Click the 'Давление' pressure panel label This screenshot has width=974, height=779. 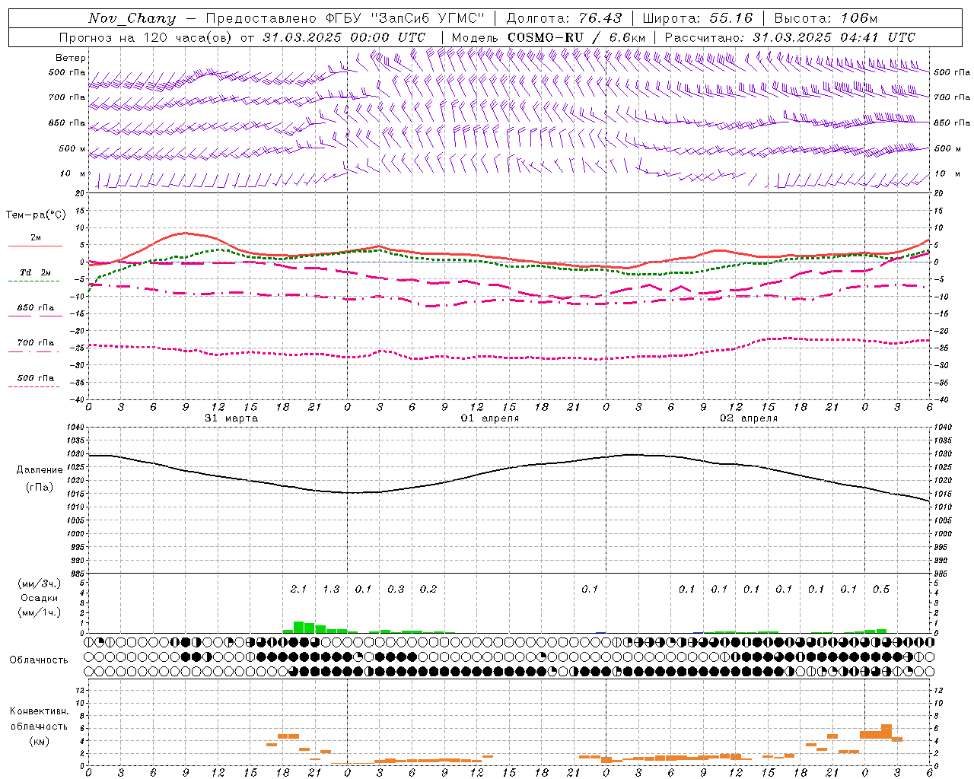coord(40,470)
